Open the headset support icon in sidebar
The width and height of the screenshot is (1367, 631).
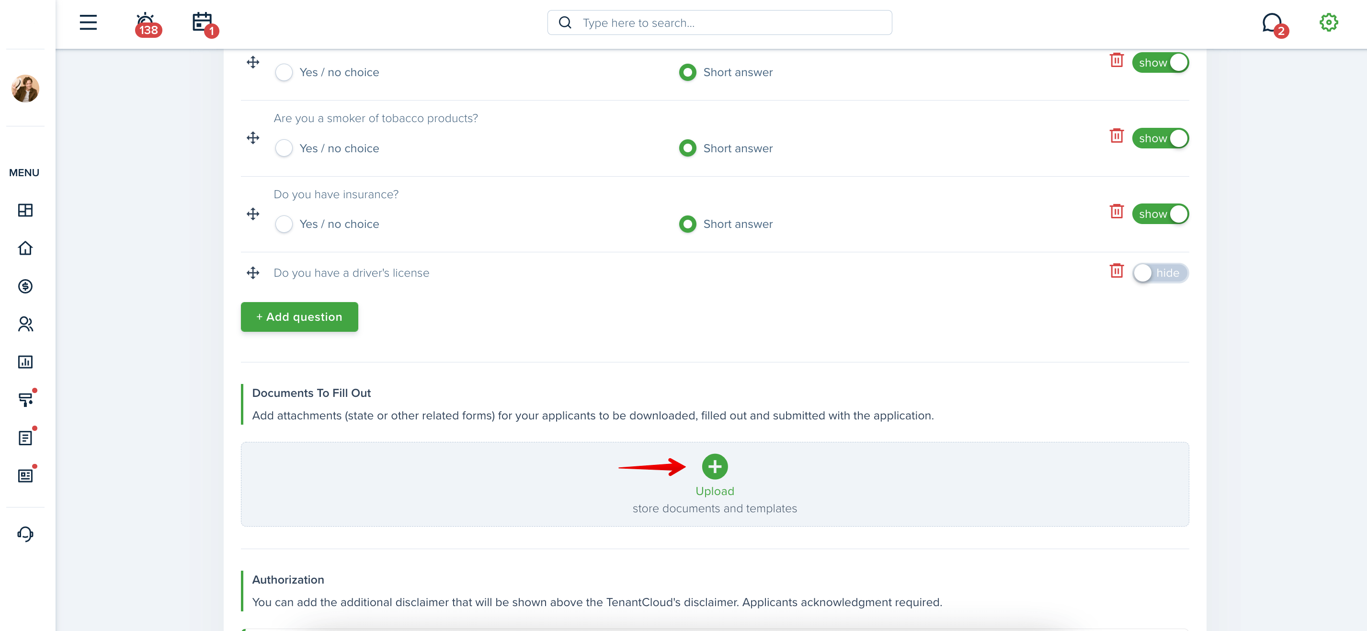(25, 533)
